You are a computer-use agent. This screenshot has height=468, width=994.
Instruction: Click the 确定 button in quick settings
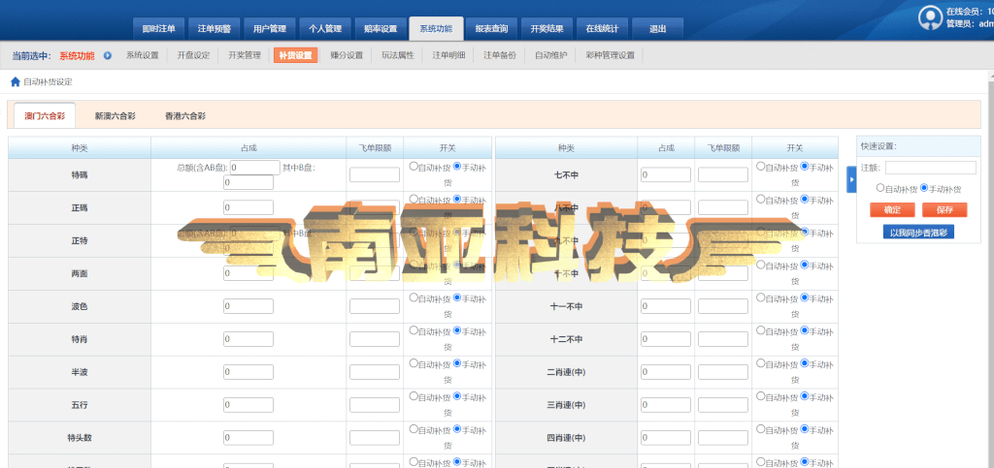893,210
